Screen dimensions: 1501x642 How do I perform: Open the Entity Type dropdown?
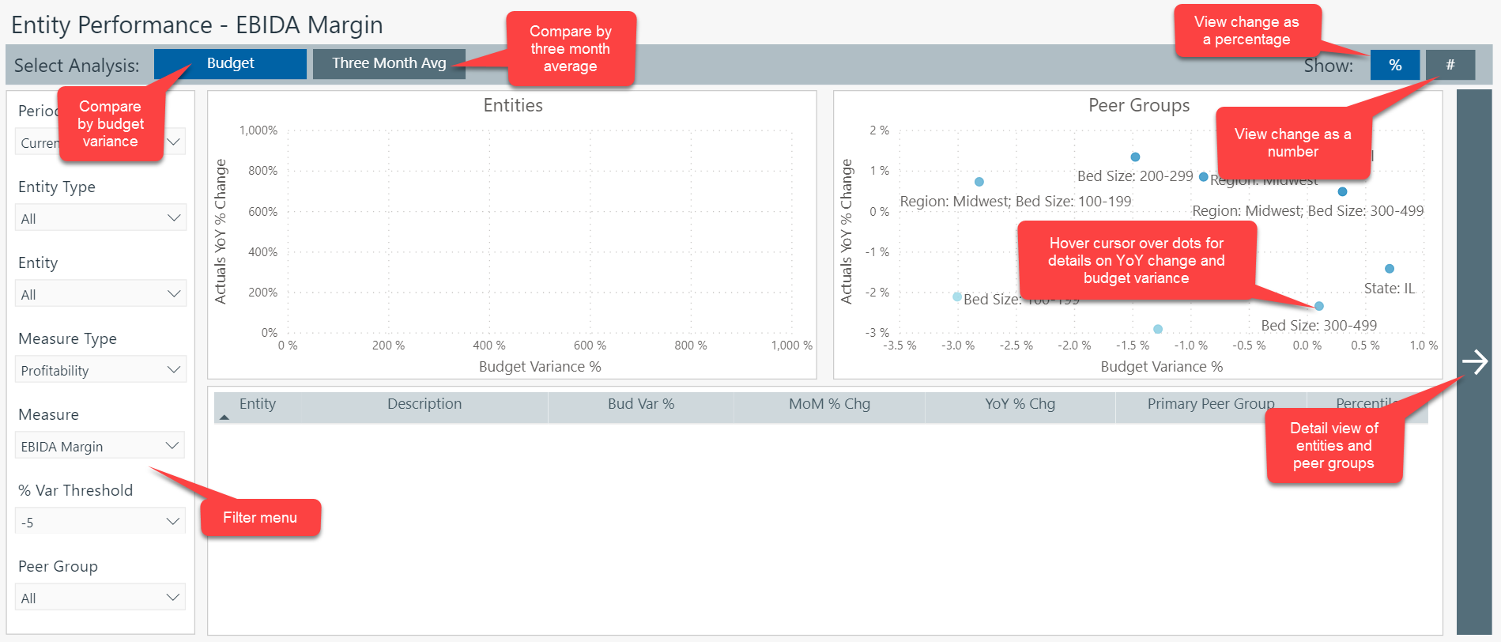[100, 218]
